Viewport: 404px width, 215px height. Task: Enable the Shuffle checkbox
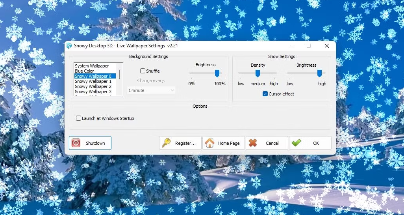coord(143,71)
